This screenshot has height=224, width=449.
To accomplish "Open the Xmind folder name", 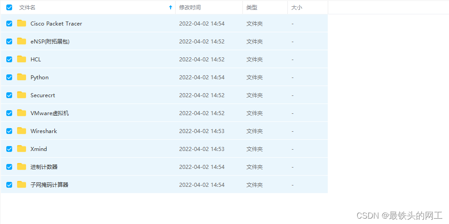I will pyautogui.click(x=39, y=149).
